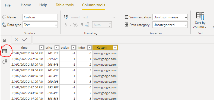This screenshot has width=214, height=100.
Task: Switch to the Home tab
Action: [26, 5]
